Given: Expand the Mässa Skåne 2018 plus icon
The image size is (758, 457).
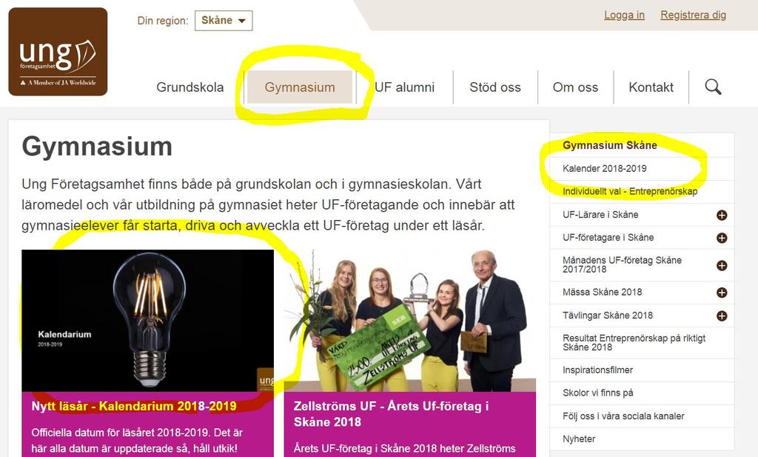Looking at the screenshot, I should click(722, 293).
